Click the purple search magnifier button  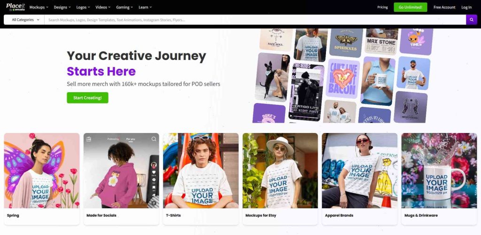tap(472, 20)
